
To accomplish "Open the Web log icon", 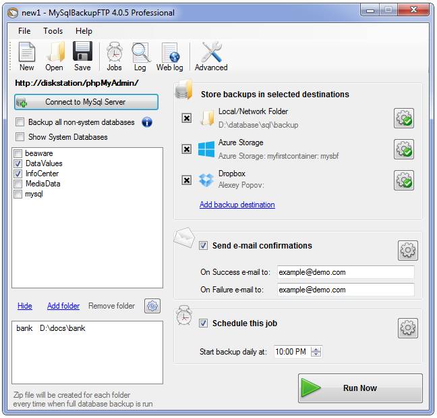I will (x=170, y=56).
